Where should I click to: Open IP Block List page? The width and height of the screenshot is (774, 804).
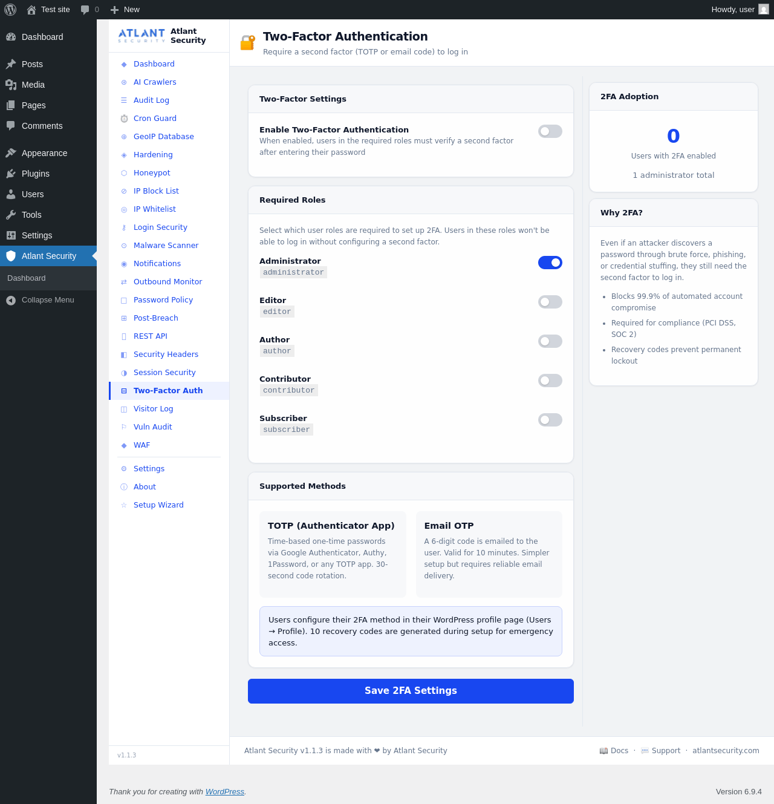point(169,191)
